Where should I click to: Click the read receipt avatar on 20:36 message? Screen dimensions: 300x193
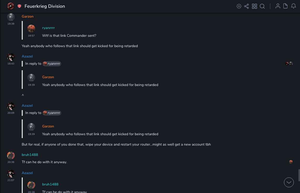(x=291, y=162)
